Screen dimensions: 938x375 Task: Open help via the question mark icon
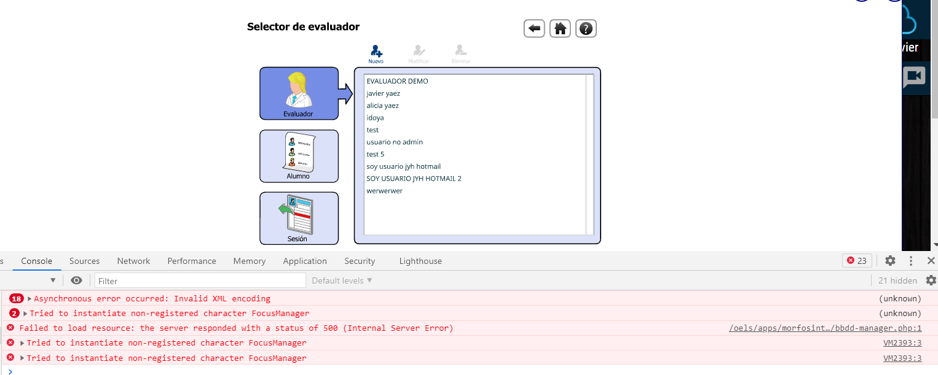tap(586, 28)
